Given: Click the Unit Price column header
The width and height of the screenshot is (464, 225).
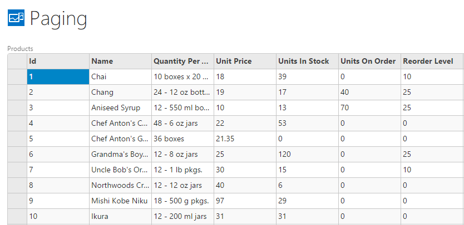Looking at the screenshot, I should click(x=245, y=61).
